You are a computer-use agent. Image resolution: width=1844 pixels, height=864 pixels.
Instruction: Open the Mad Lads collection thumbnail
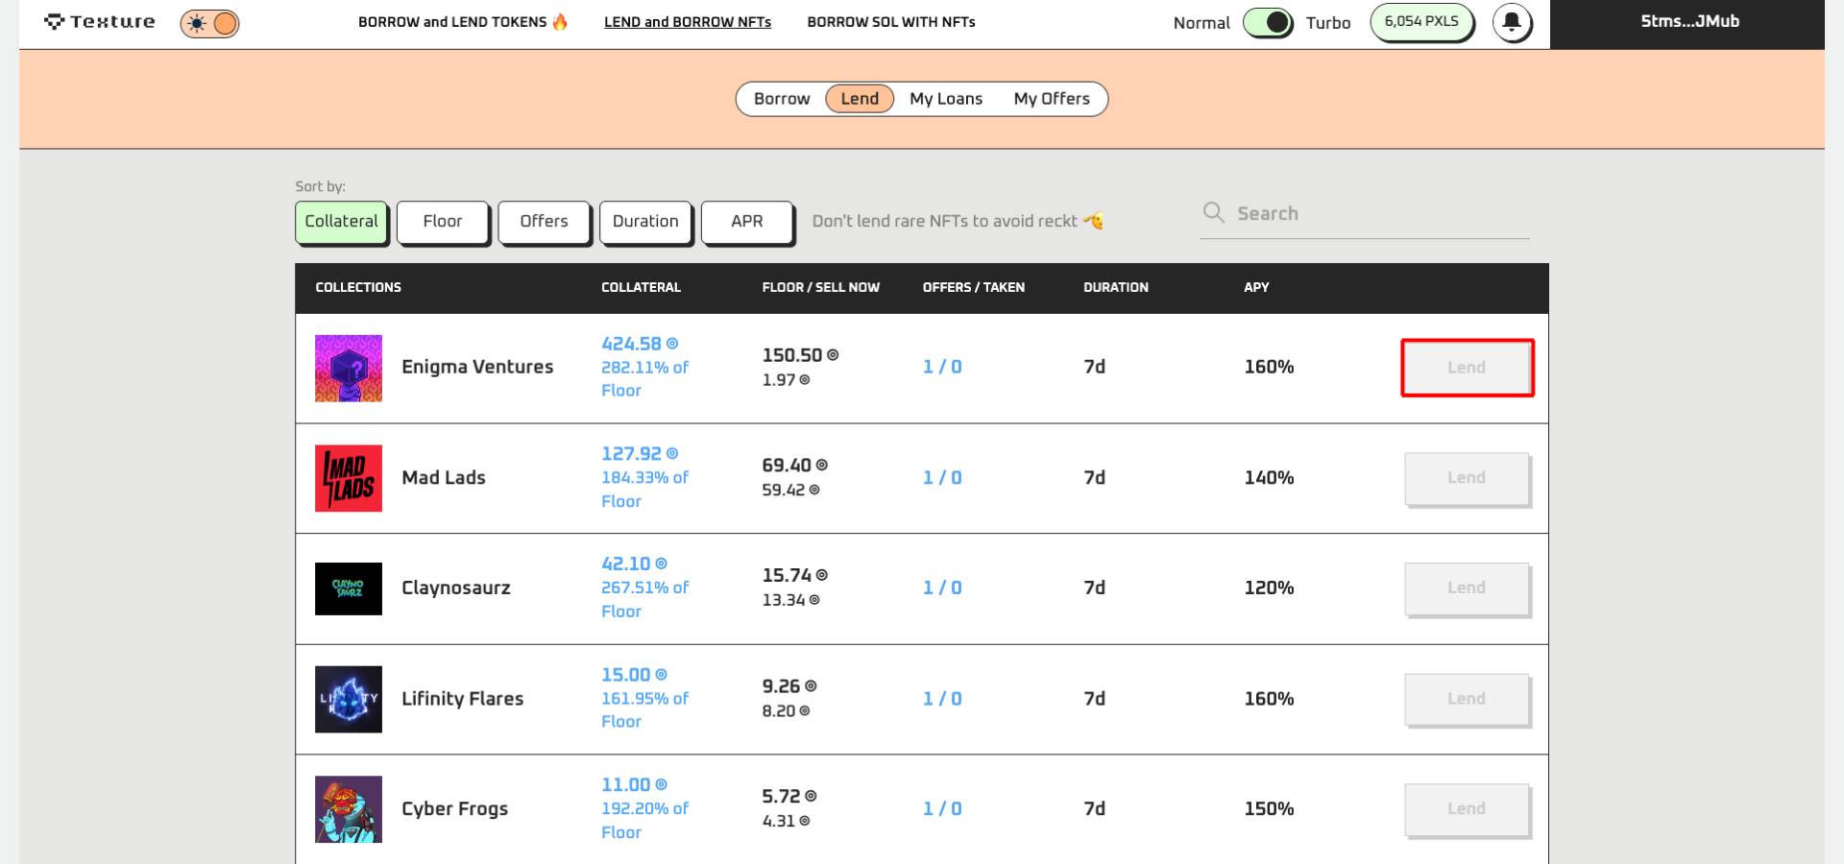coord(349,478)
